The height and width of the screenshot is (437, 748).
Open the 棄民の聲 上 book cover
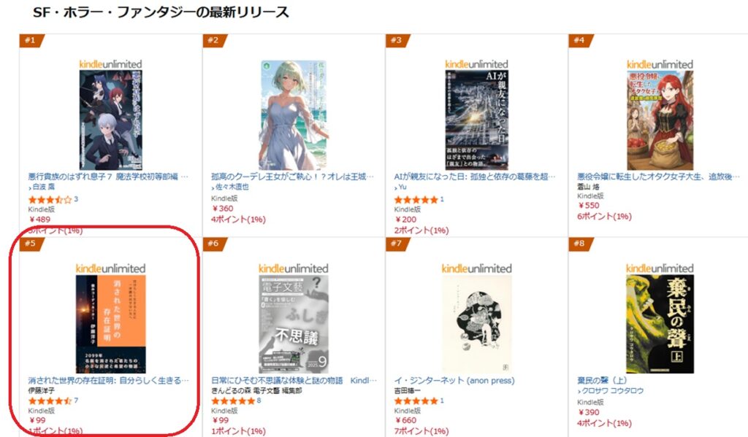click(x=660, y=324)
